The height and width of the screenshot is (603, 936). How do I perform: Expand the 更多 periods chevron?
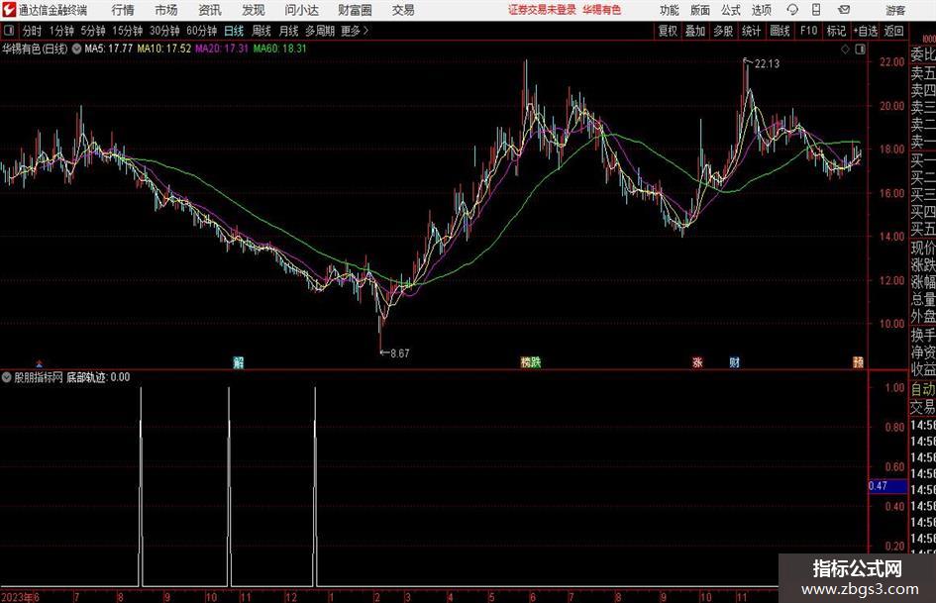click(356, 31)
